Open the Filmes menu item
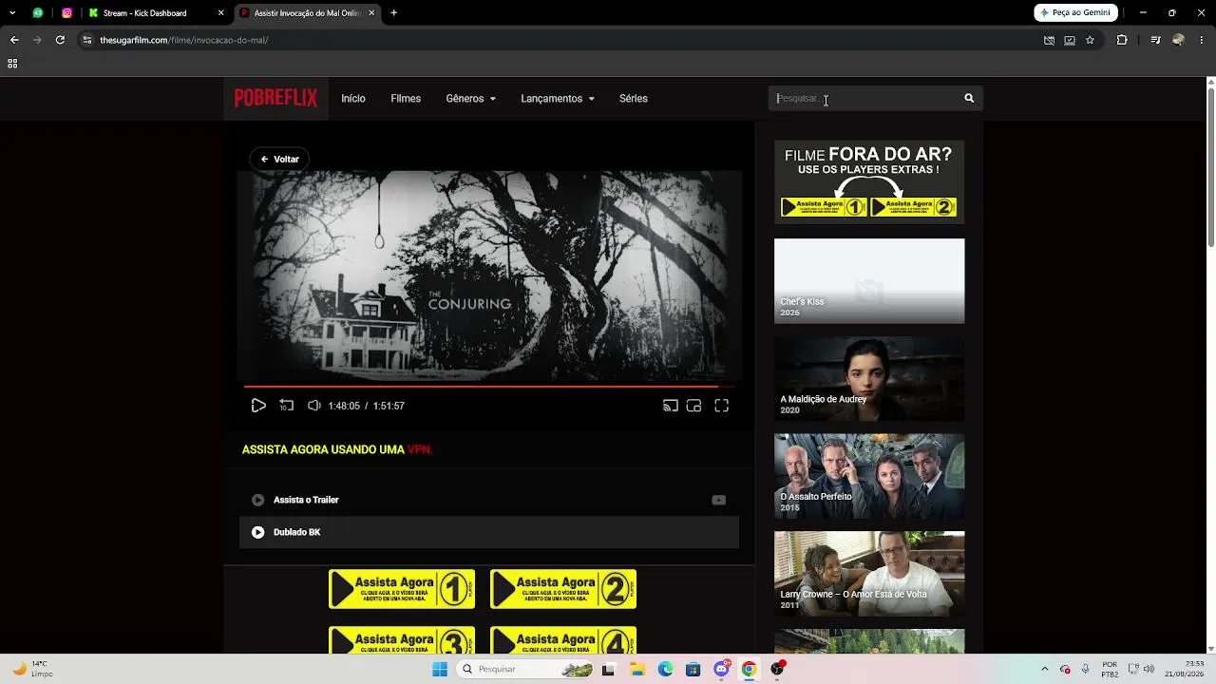The height and width of the screenshot is (684, 1216). [x=406, y=99]
